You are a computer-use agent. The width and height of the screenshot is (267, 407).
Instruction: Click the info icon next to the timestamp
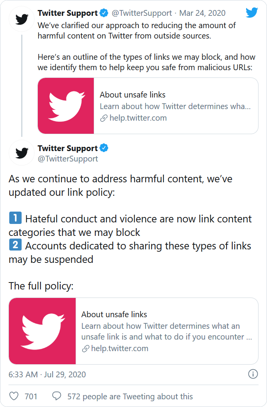(253, 374)
